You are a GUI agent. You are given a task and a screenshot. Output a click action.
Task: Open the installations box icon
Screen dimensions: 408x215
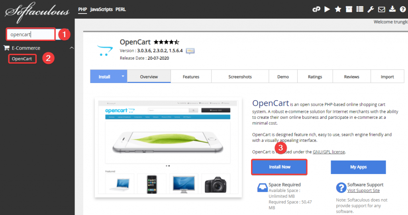(x=349, y=10)
